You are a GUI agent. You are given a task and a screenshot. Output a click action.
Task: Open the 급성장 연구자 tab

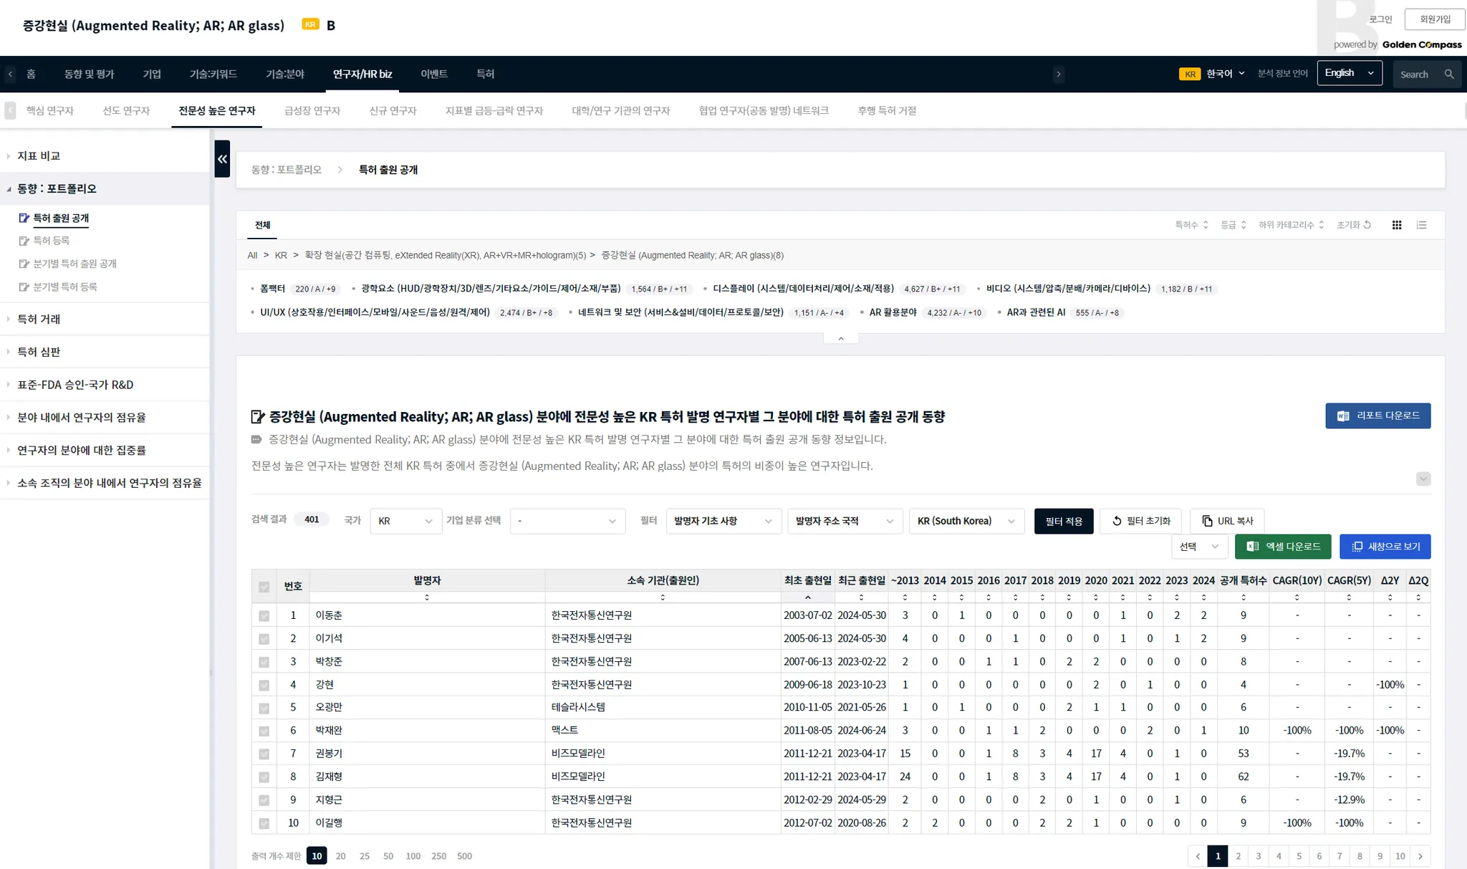tap(312, 111)
